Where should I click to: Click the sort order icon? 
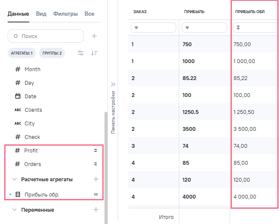[x=94, y=53]
